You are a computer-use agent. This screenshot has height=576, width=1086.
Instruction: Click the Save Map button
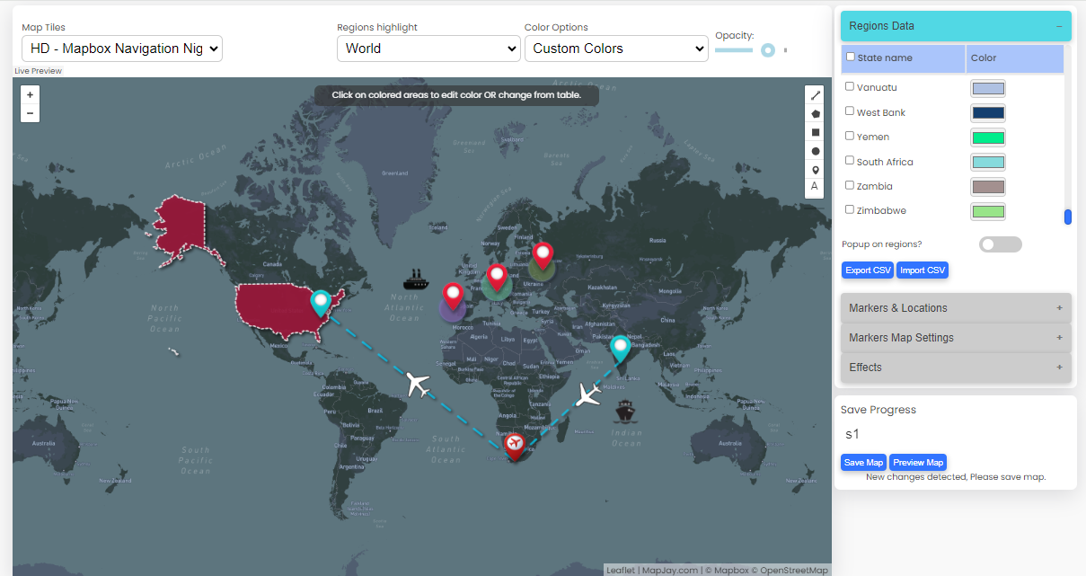click(863, 463)
